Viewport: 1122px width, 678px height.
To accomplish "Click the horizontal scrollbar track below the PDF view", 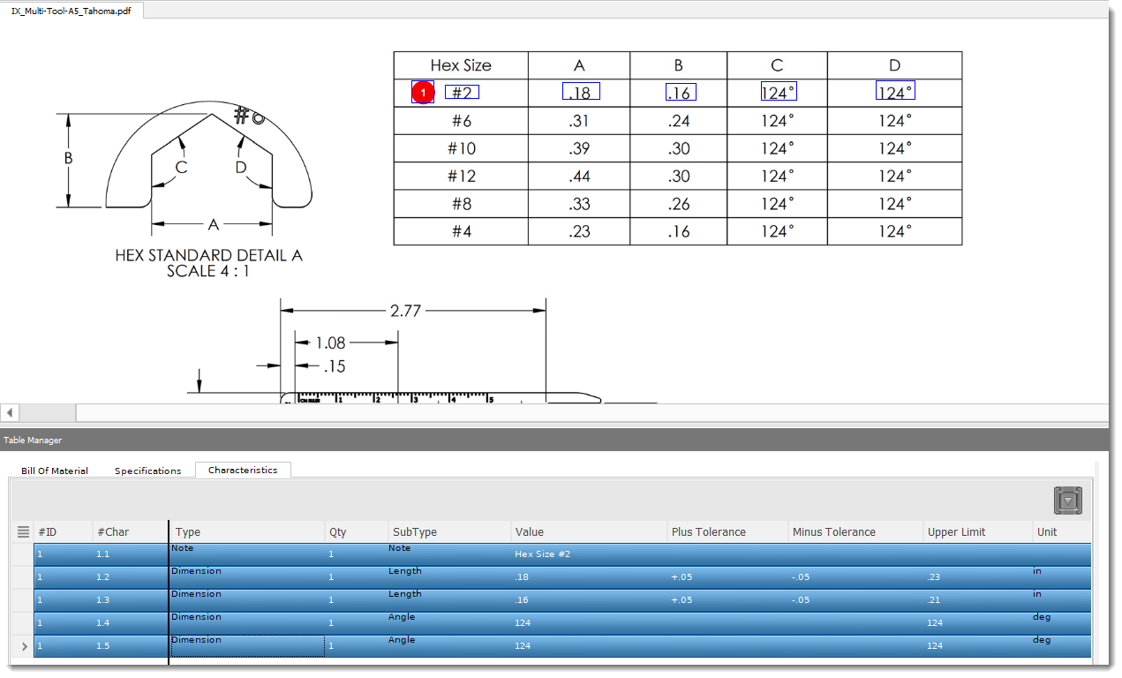I will point(530,412).
